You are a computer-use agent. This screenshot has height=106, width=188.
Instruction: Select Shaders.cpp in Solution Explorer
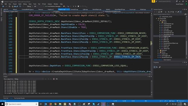tap(167, 45)
